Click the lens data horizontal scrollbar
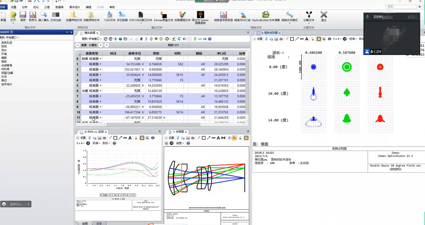This screenshot has height=225, width=425. [x=153, y=124]
